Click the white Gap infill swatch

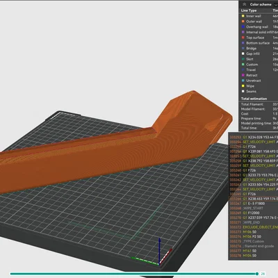click(243, 54)
